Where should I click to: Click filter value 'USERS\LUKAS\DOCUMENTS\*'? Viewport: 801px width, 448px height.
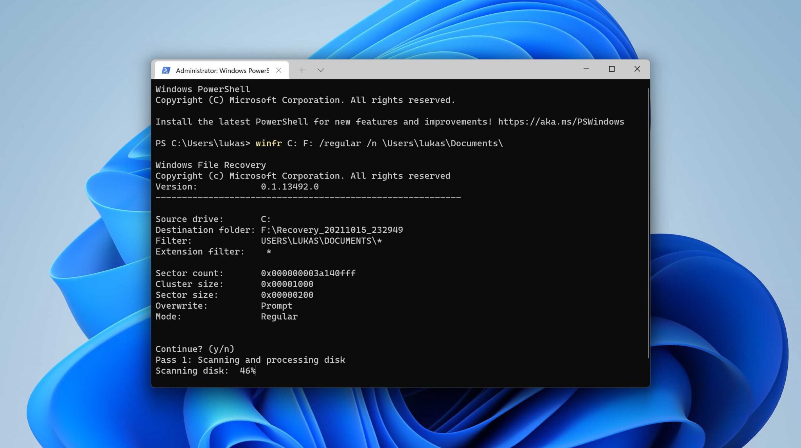point(321,241)
